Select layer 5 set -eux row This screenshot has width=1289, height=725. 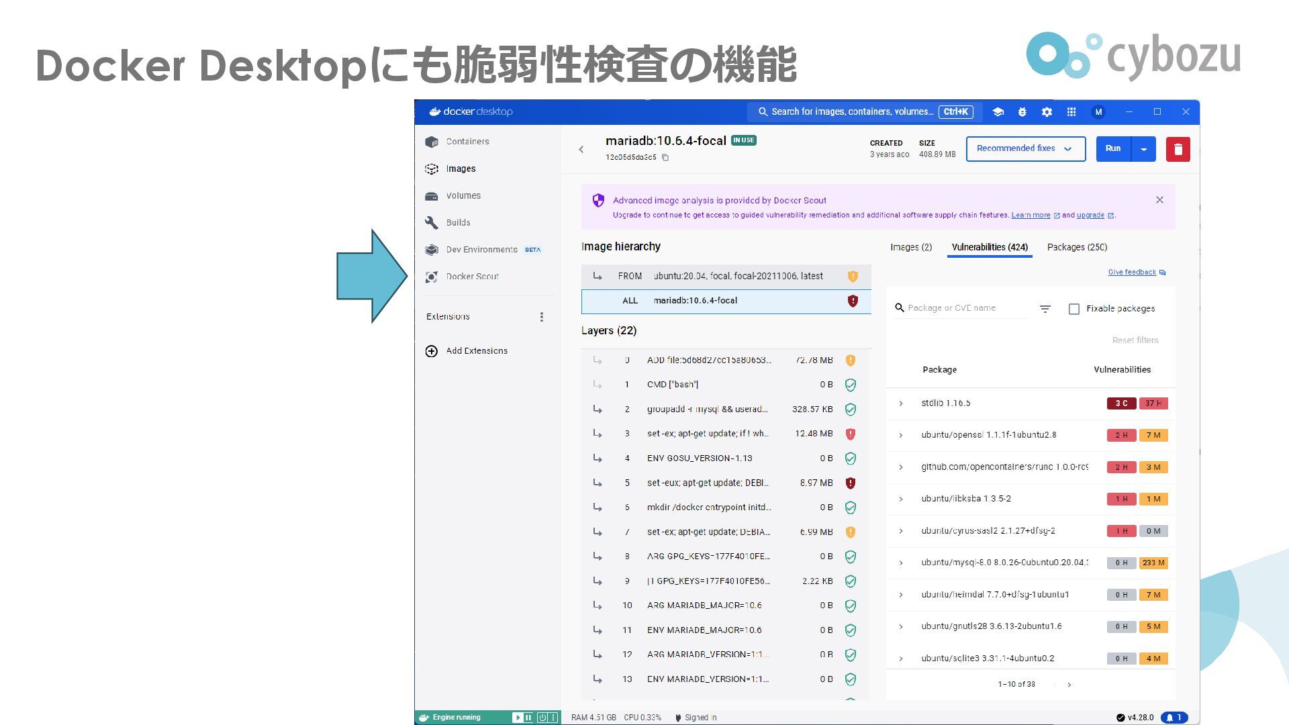726,483
